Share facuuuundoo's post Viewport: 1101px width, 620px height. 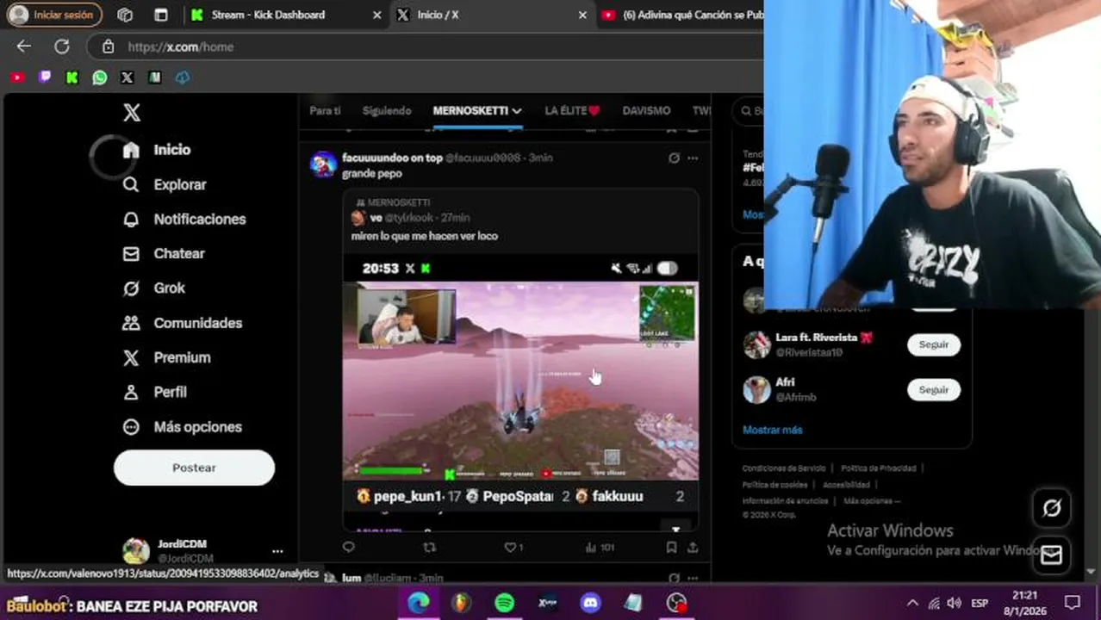693,547
